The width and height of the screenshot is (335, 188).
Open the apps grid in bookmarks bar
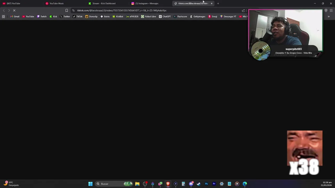point(3,16)
